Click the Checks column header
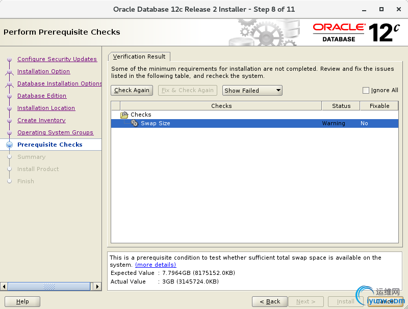This screenshot has width=408, height=309. tap(221, 106)
